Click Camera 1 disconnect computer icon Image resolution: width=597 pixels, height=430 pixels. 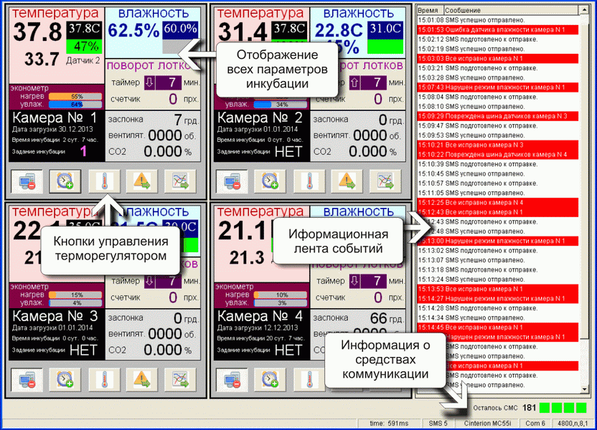pyautogui.click(x=27, y=181)
